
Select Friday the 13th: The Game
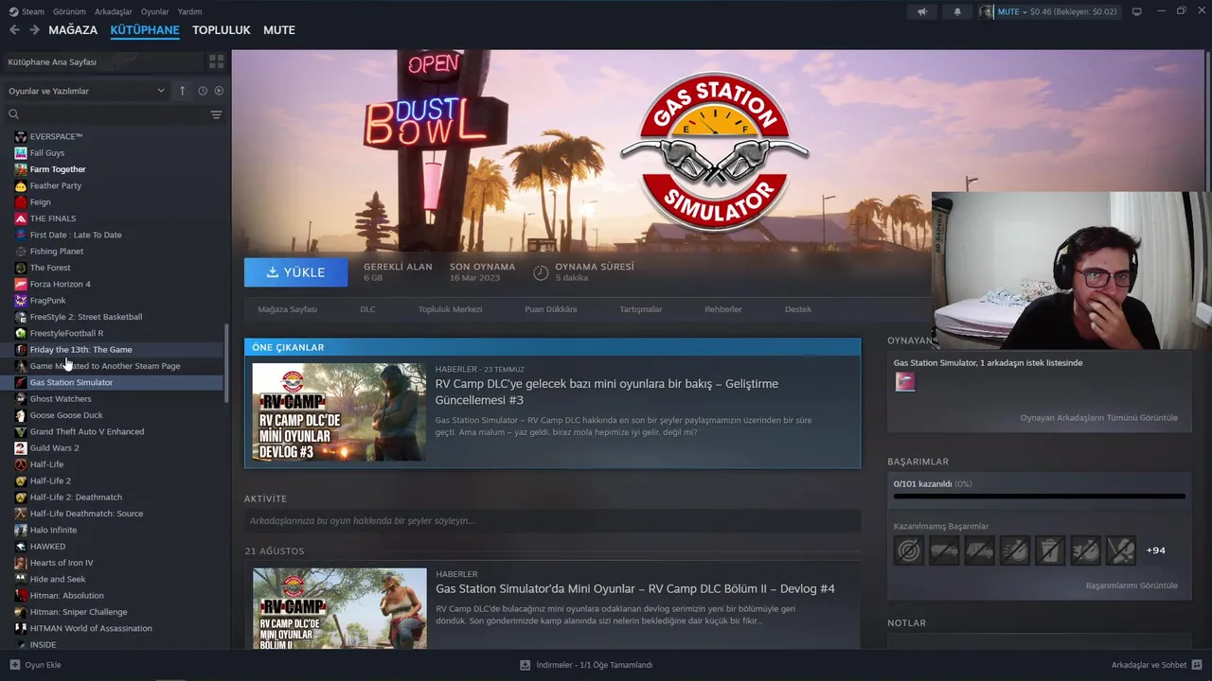click(112, 350)
